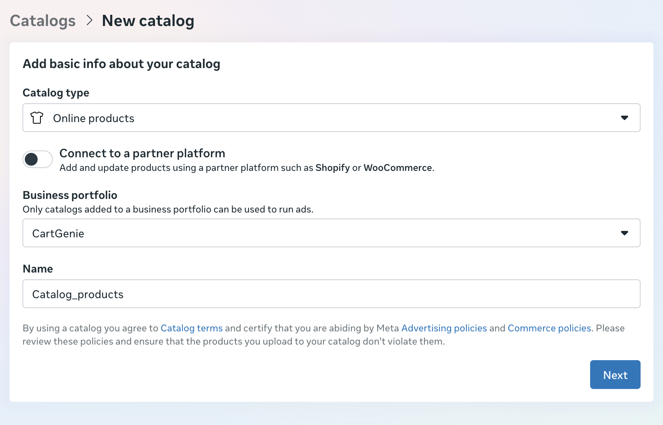663x425 pixels.
Task: Click the Catalog type dropdown arrow
Action: pos(624,118)
